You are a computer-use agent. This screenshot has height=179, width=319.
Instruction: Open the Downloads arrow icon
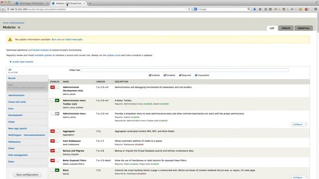point(255,9)
